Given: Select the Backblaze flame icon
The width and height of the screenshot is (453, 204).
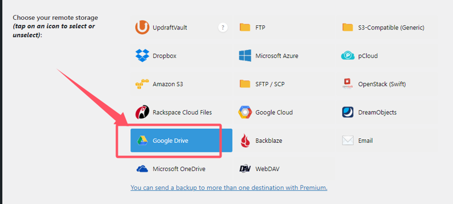Looking at the screenshot, I should pyautogui.click(x=245, y=141).
